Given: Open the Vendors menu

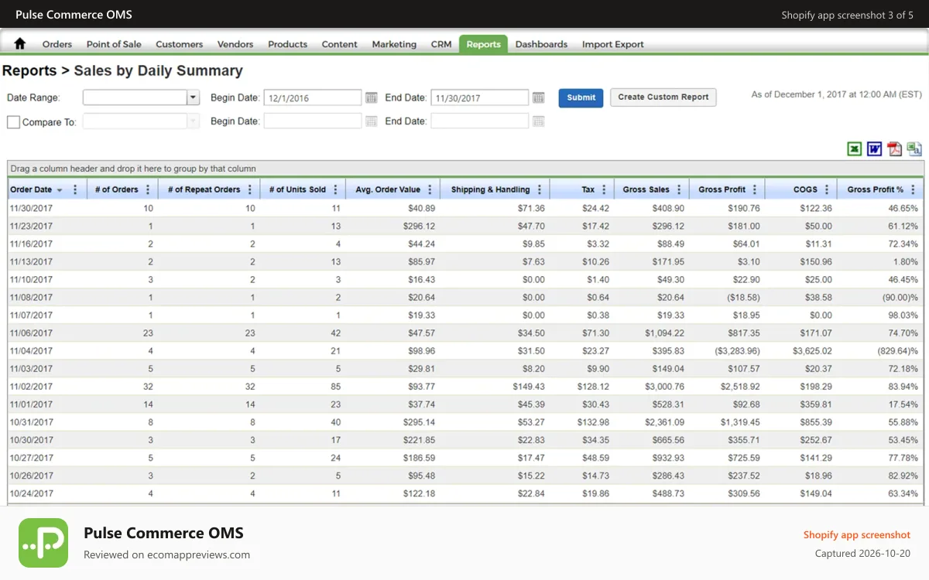Looking at the screenshot, I should click(x=235, y=44).
